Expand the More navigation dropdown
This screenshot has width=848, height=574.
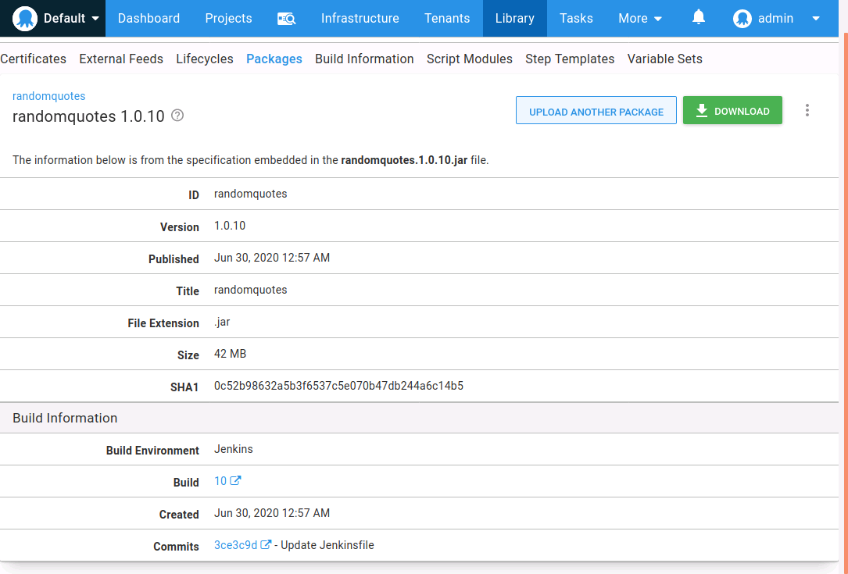coord(640,19)
